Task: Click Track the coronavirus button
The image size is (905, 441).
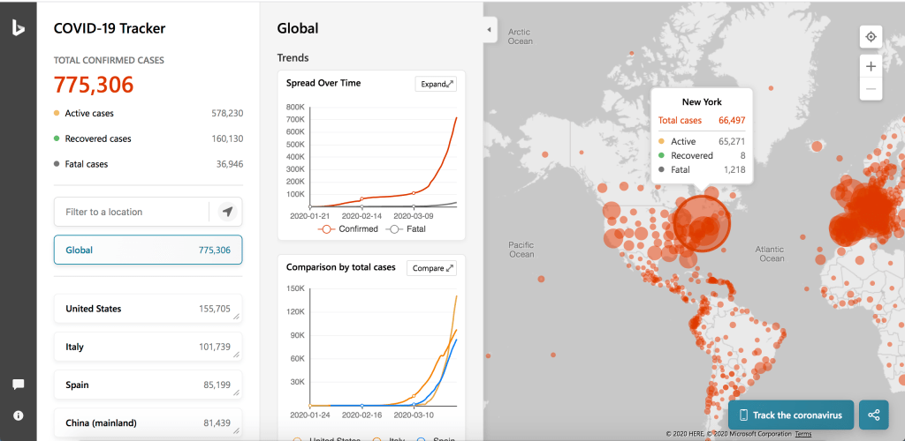Action: coord(791,415)
